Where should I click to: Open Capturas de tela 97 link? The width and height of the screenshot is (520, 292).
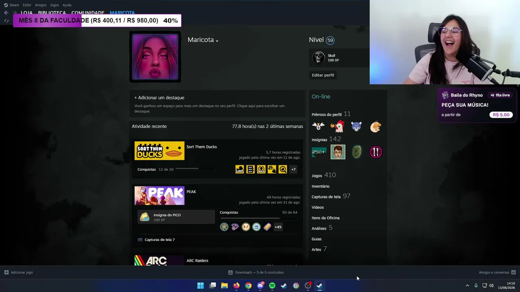point(331,196)
